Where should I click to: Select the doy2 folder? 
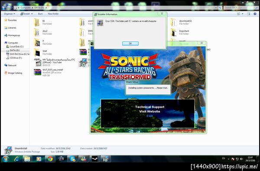(43, 32)
